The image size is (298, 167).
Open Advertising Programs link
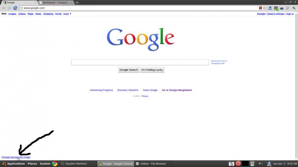(x=101, y=90)
